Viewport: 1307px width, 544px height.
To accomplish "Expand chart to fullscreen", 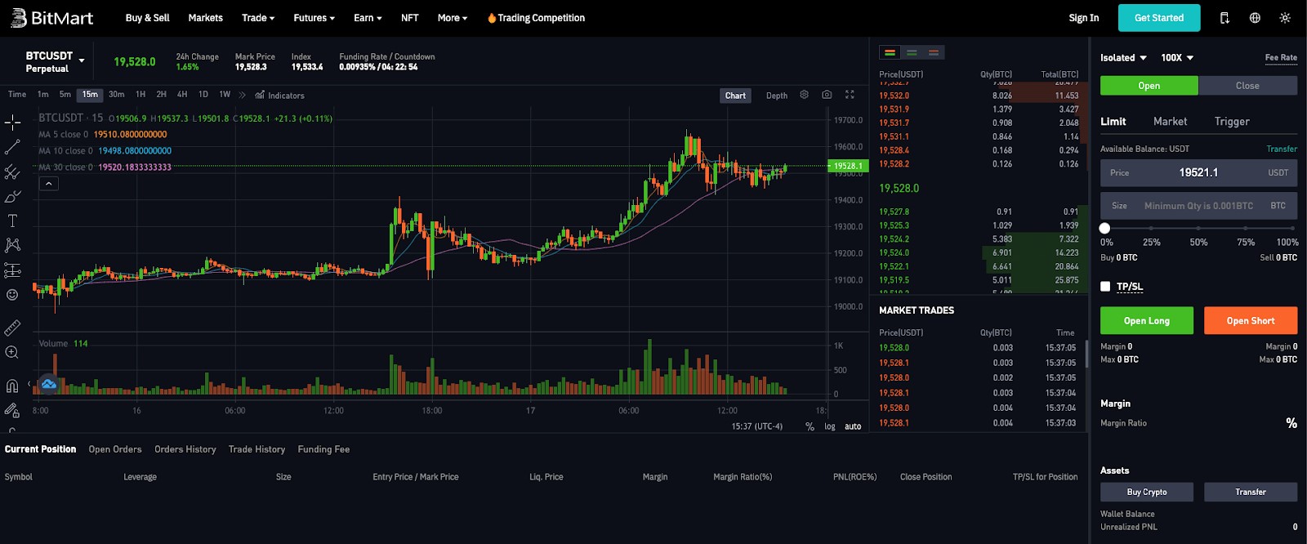I will pos(850,95).
